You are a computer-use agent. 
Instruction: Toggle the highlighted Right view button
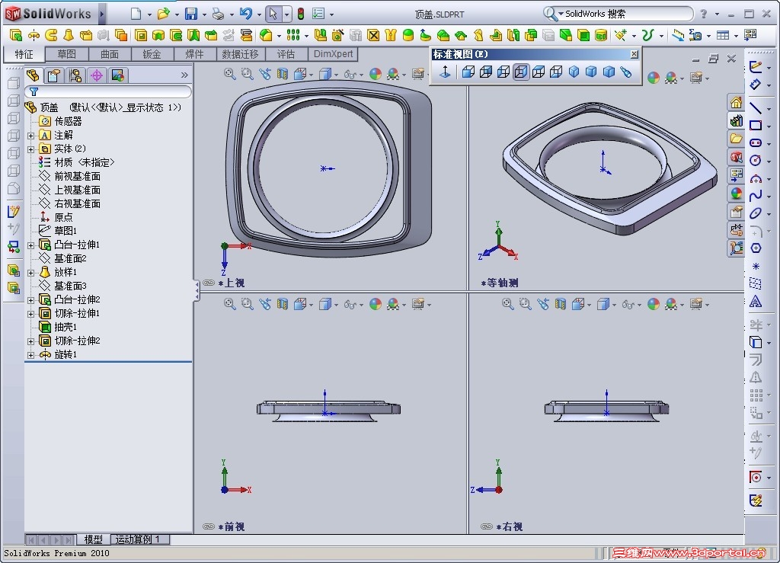coord(521,72)
